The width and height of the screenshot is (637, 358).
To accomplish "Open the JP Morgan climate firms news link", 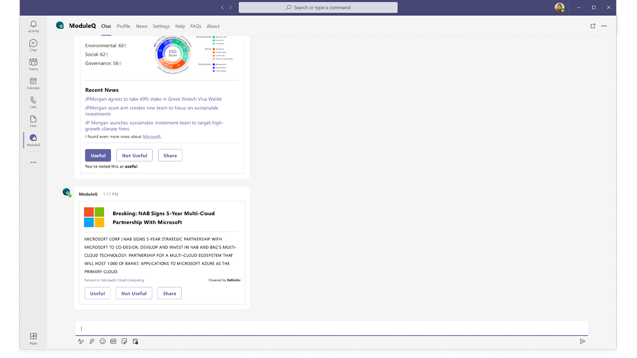I will [x=154, y=126].
